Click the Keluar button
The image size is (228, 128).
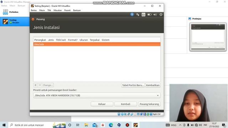102,104
